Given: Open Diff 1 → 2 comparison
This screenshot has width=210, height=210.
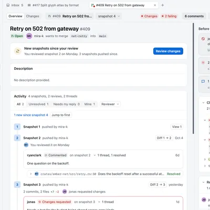Looking at the screenshot, I should pos(164,138).
